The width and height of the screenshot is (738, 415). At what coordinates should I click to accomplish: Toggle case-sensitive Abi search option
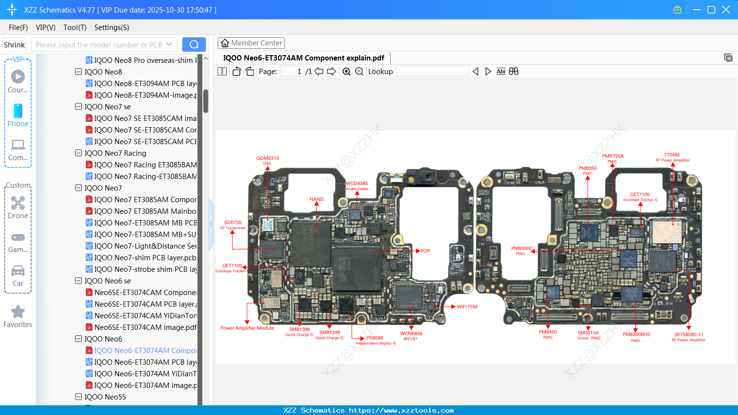pos(501,71)
